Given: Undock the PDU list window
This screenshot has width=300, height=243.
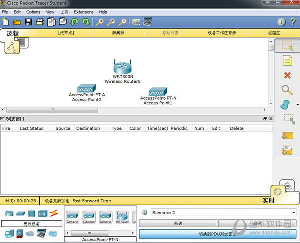Looking at the screenshot, I should click(265, 119).
